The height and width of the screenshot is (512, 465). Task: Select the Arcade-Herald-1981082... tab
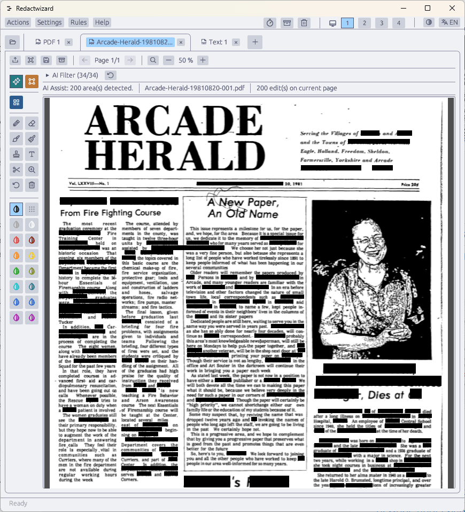130,42
